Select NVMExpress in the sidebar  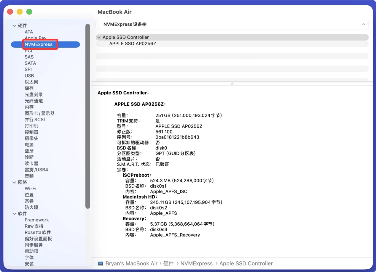point(45,44)
